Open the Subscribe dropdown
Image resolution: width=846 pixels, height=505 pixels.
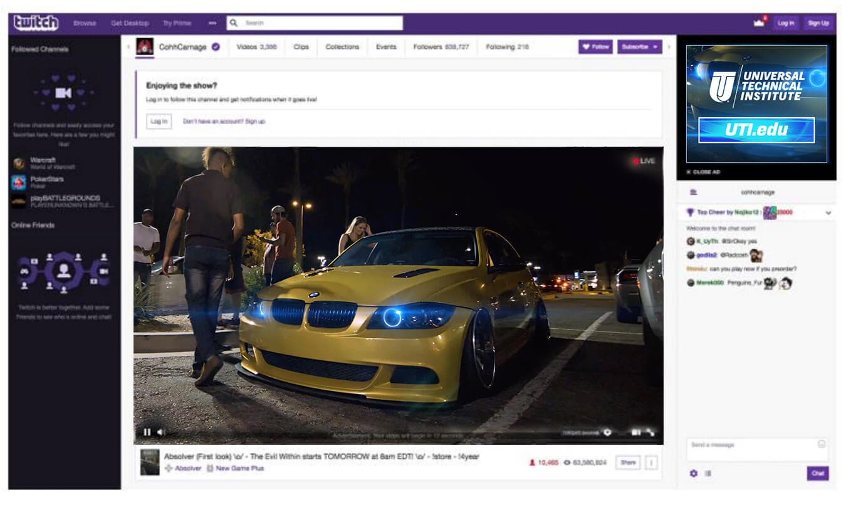(x=639, y=47)
